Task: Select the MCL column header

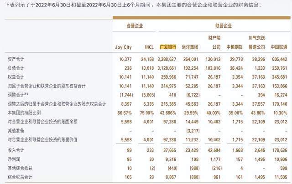Action: pos(149,47)
